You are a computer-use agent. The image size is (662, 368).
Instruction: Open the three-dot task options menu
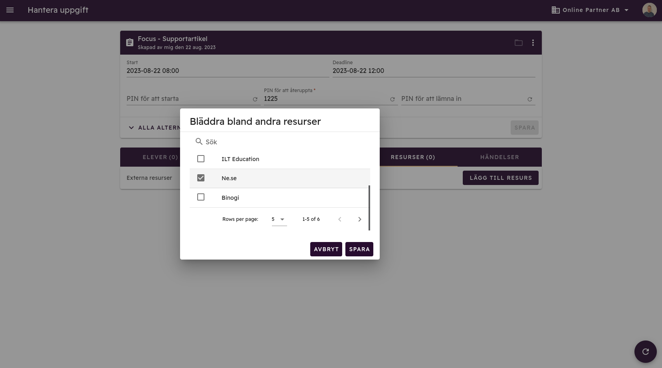pos(533,43)
